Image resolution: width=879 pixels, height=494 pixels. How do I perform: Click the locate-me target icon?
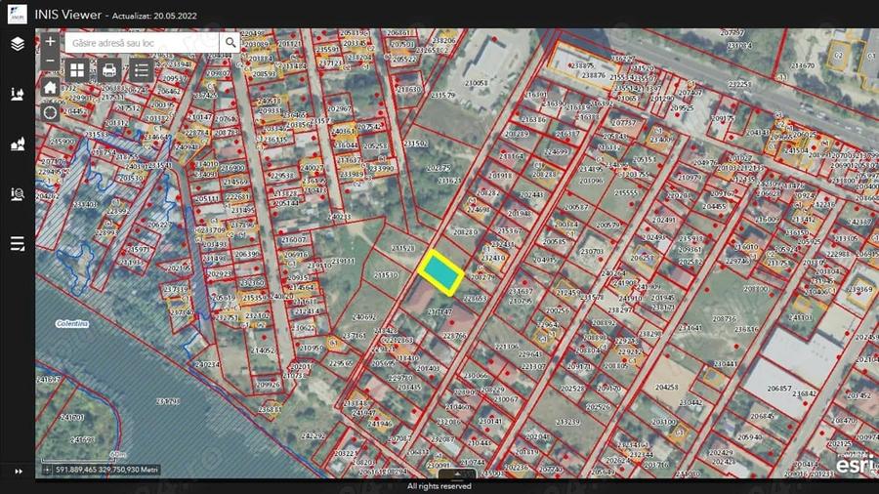point(50,112)
